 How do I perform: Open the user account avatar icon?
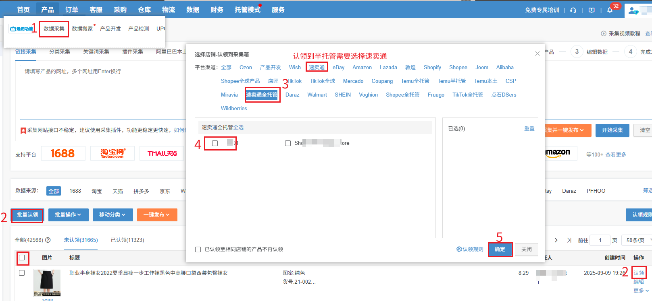pyautogui.click(x=633, y=11)
